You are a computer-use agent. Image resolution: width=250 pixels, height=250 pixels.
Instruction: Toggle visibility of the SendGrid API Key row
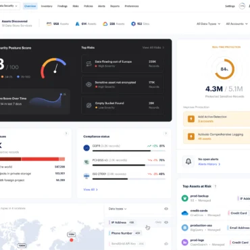tap(166, 244)
